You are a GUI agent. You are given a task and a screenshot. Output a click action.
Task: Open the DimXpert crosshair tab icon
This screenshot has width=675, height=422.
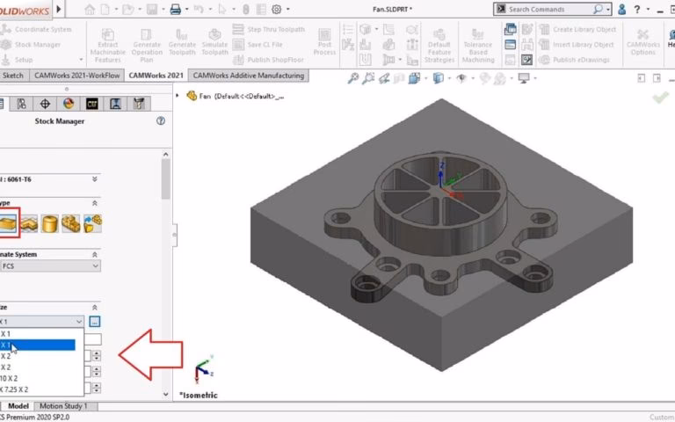click(x=45, y=104)
